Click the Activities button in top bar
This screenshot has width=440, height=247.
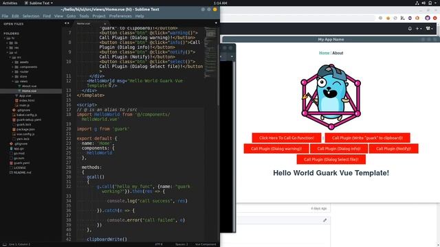pos(10,3)
